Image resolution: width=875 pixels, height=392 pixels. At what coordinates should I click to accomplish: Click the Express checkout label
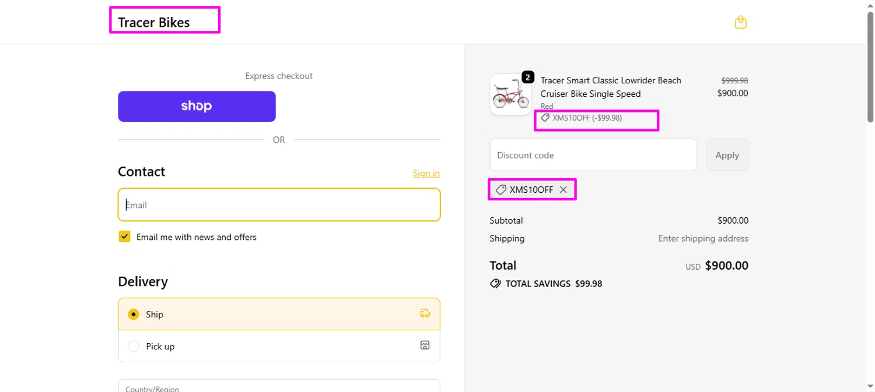(279, 76)
